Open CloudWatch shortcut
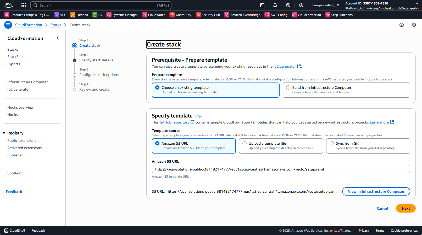Screen dimensions: 422x235 pyautogui.click(x=154, y=15)
